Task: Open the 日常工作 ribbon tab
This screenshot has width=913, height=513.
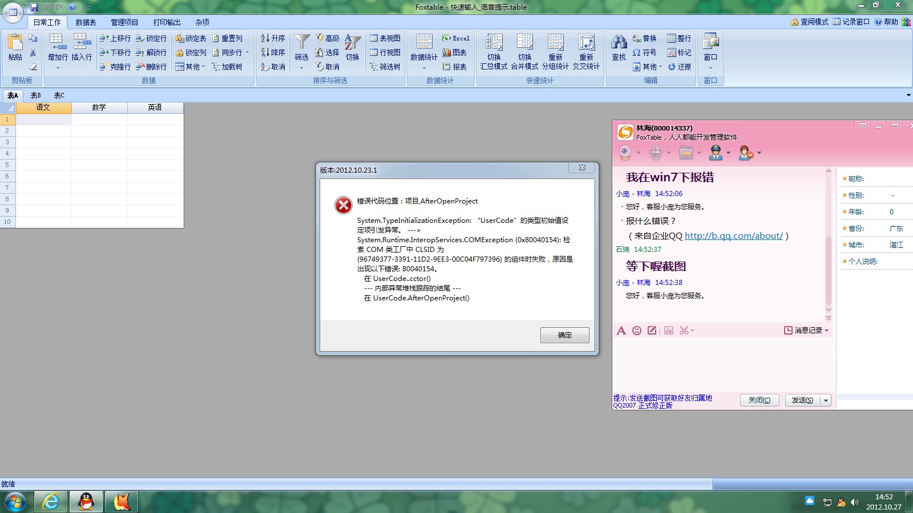Action: (47, 22)
